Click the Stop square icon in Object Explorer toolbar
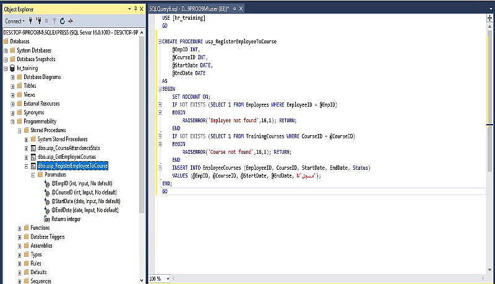 click(x=47, y=21)
